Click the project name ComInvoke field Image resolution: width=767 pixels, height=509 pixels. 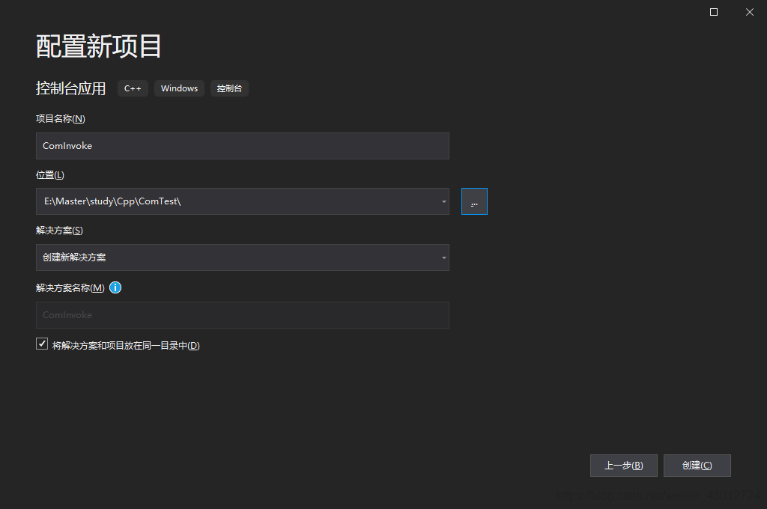243,146
